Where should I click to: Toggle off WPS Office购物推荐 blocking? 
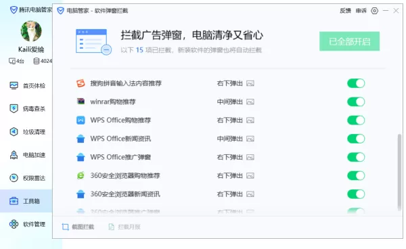356,120
